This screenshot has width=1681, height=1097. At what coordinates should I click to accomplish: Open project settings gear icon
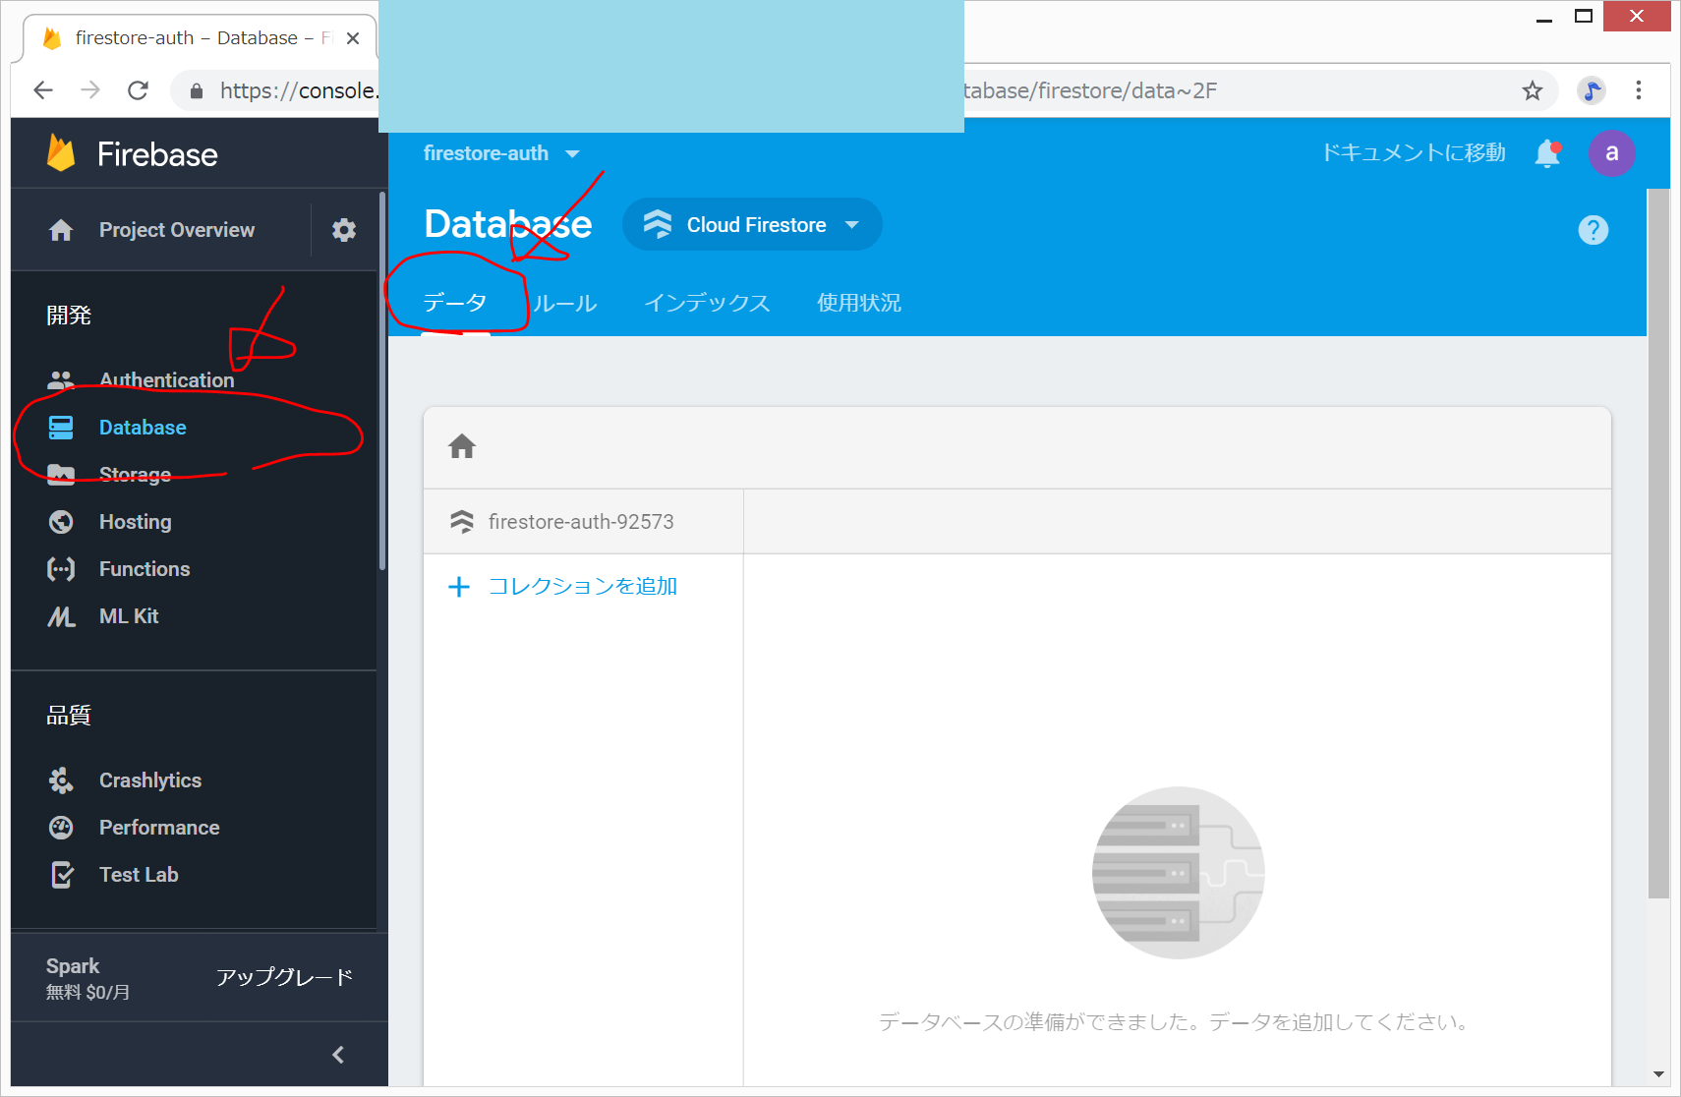[x=344, y=230]
